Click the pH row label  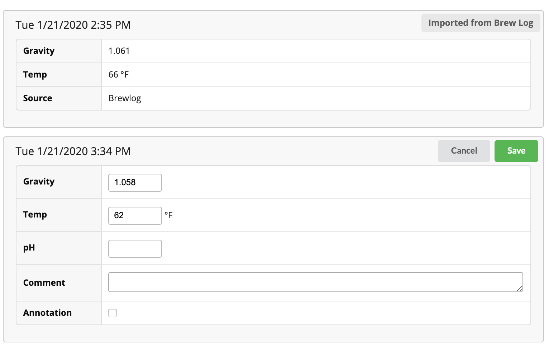tap(29, 248)
